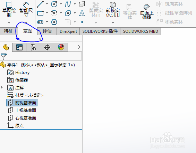Viewport: 196px width, 153px height.
Task: Select the Line sketch tool
Action: pyautogui.click(x=40, y=4)
